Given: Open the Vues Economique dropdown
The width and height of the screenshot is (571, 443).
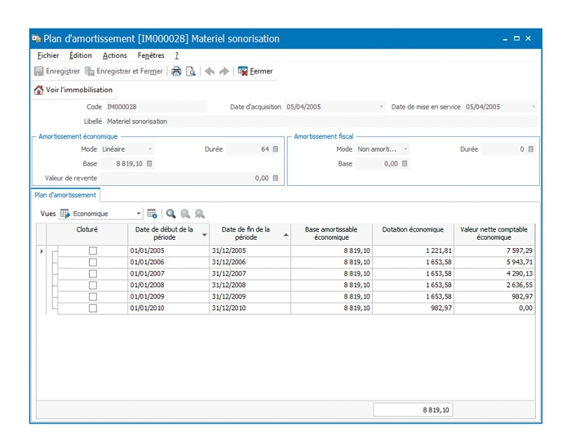Looking at the screenshot, I should pyautogui.click(x=139, y=214).
